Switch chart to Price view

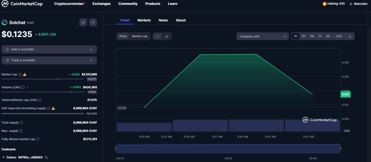coord(123,36)
